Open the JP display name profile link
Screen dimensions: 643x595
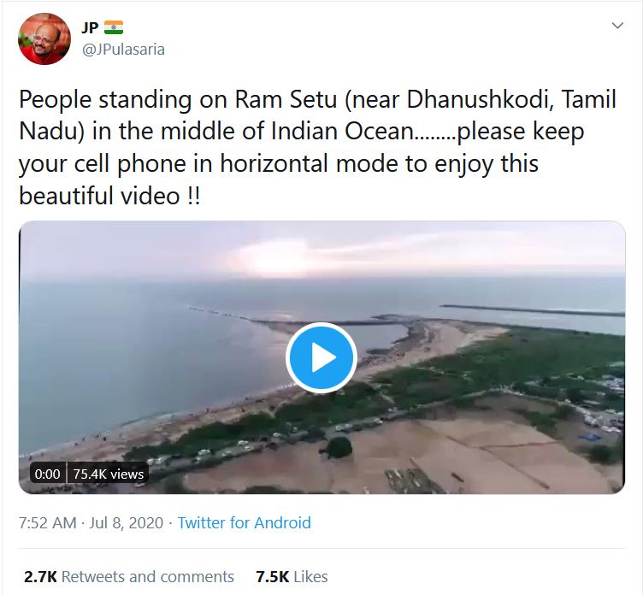tap(90, 27)
